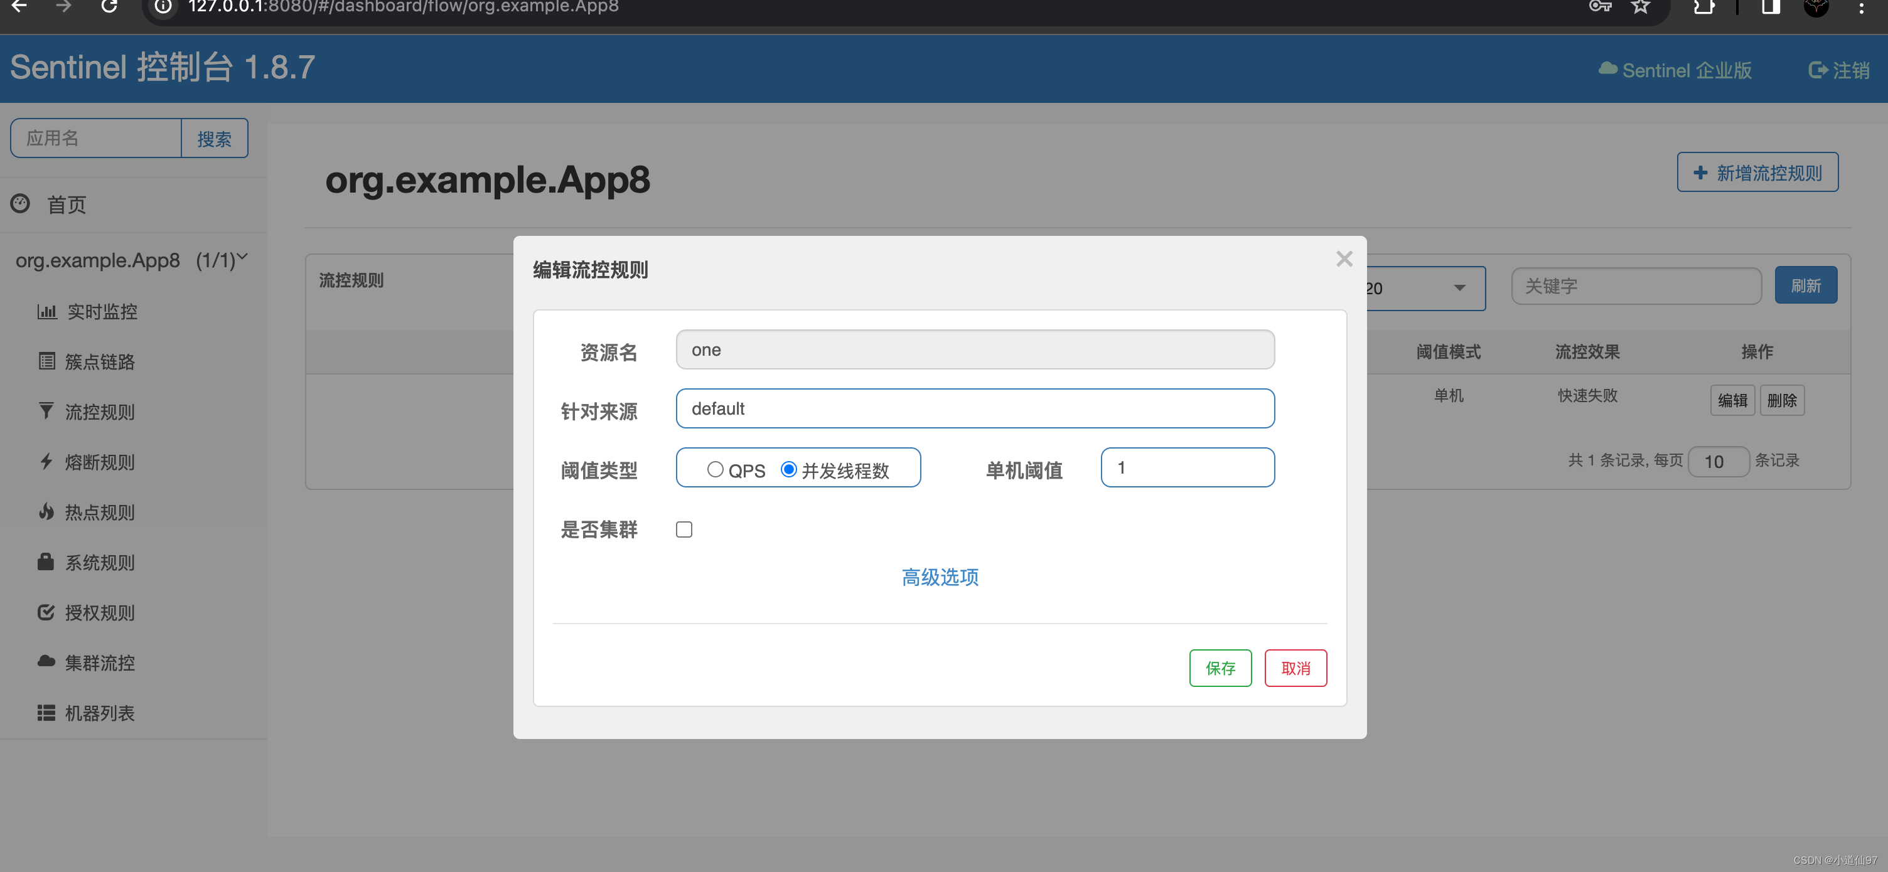This screenshot has height=872, width=1888.
Task: Open the browser three-dot menu
Action: (1861, 8)
